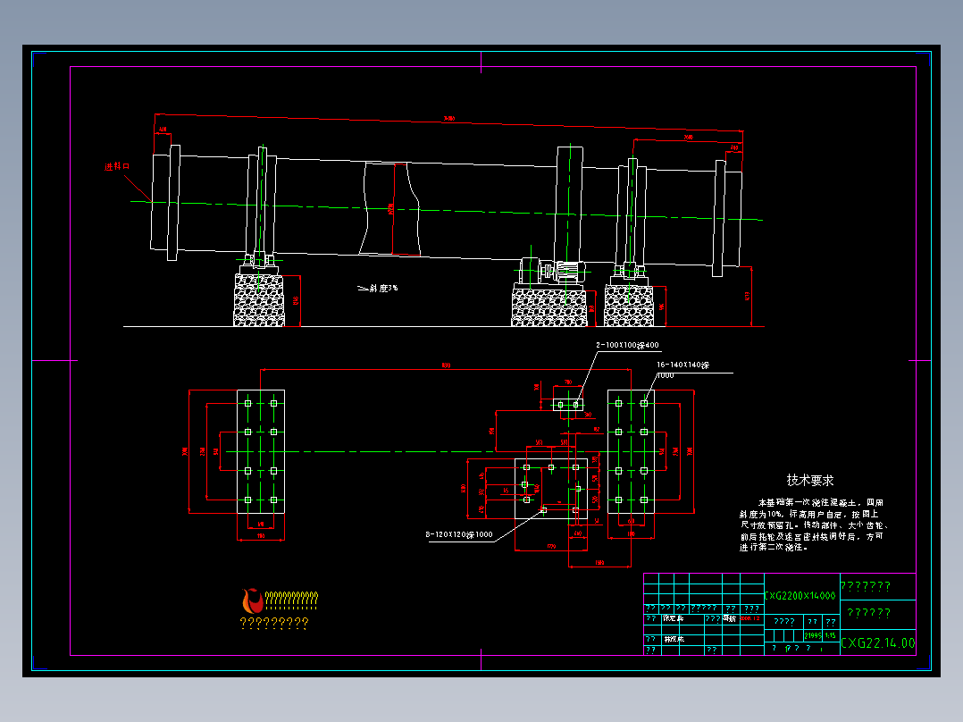Click the 16-140X140深 callout text
Screen dimensions: 963x722
(682, 365)
